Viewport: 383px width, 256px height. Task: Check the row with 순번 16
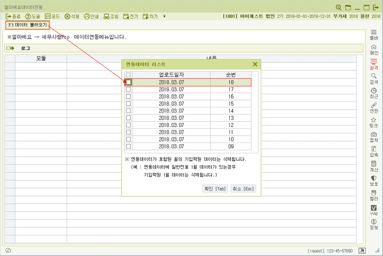click(x=128, y=96)
